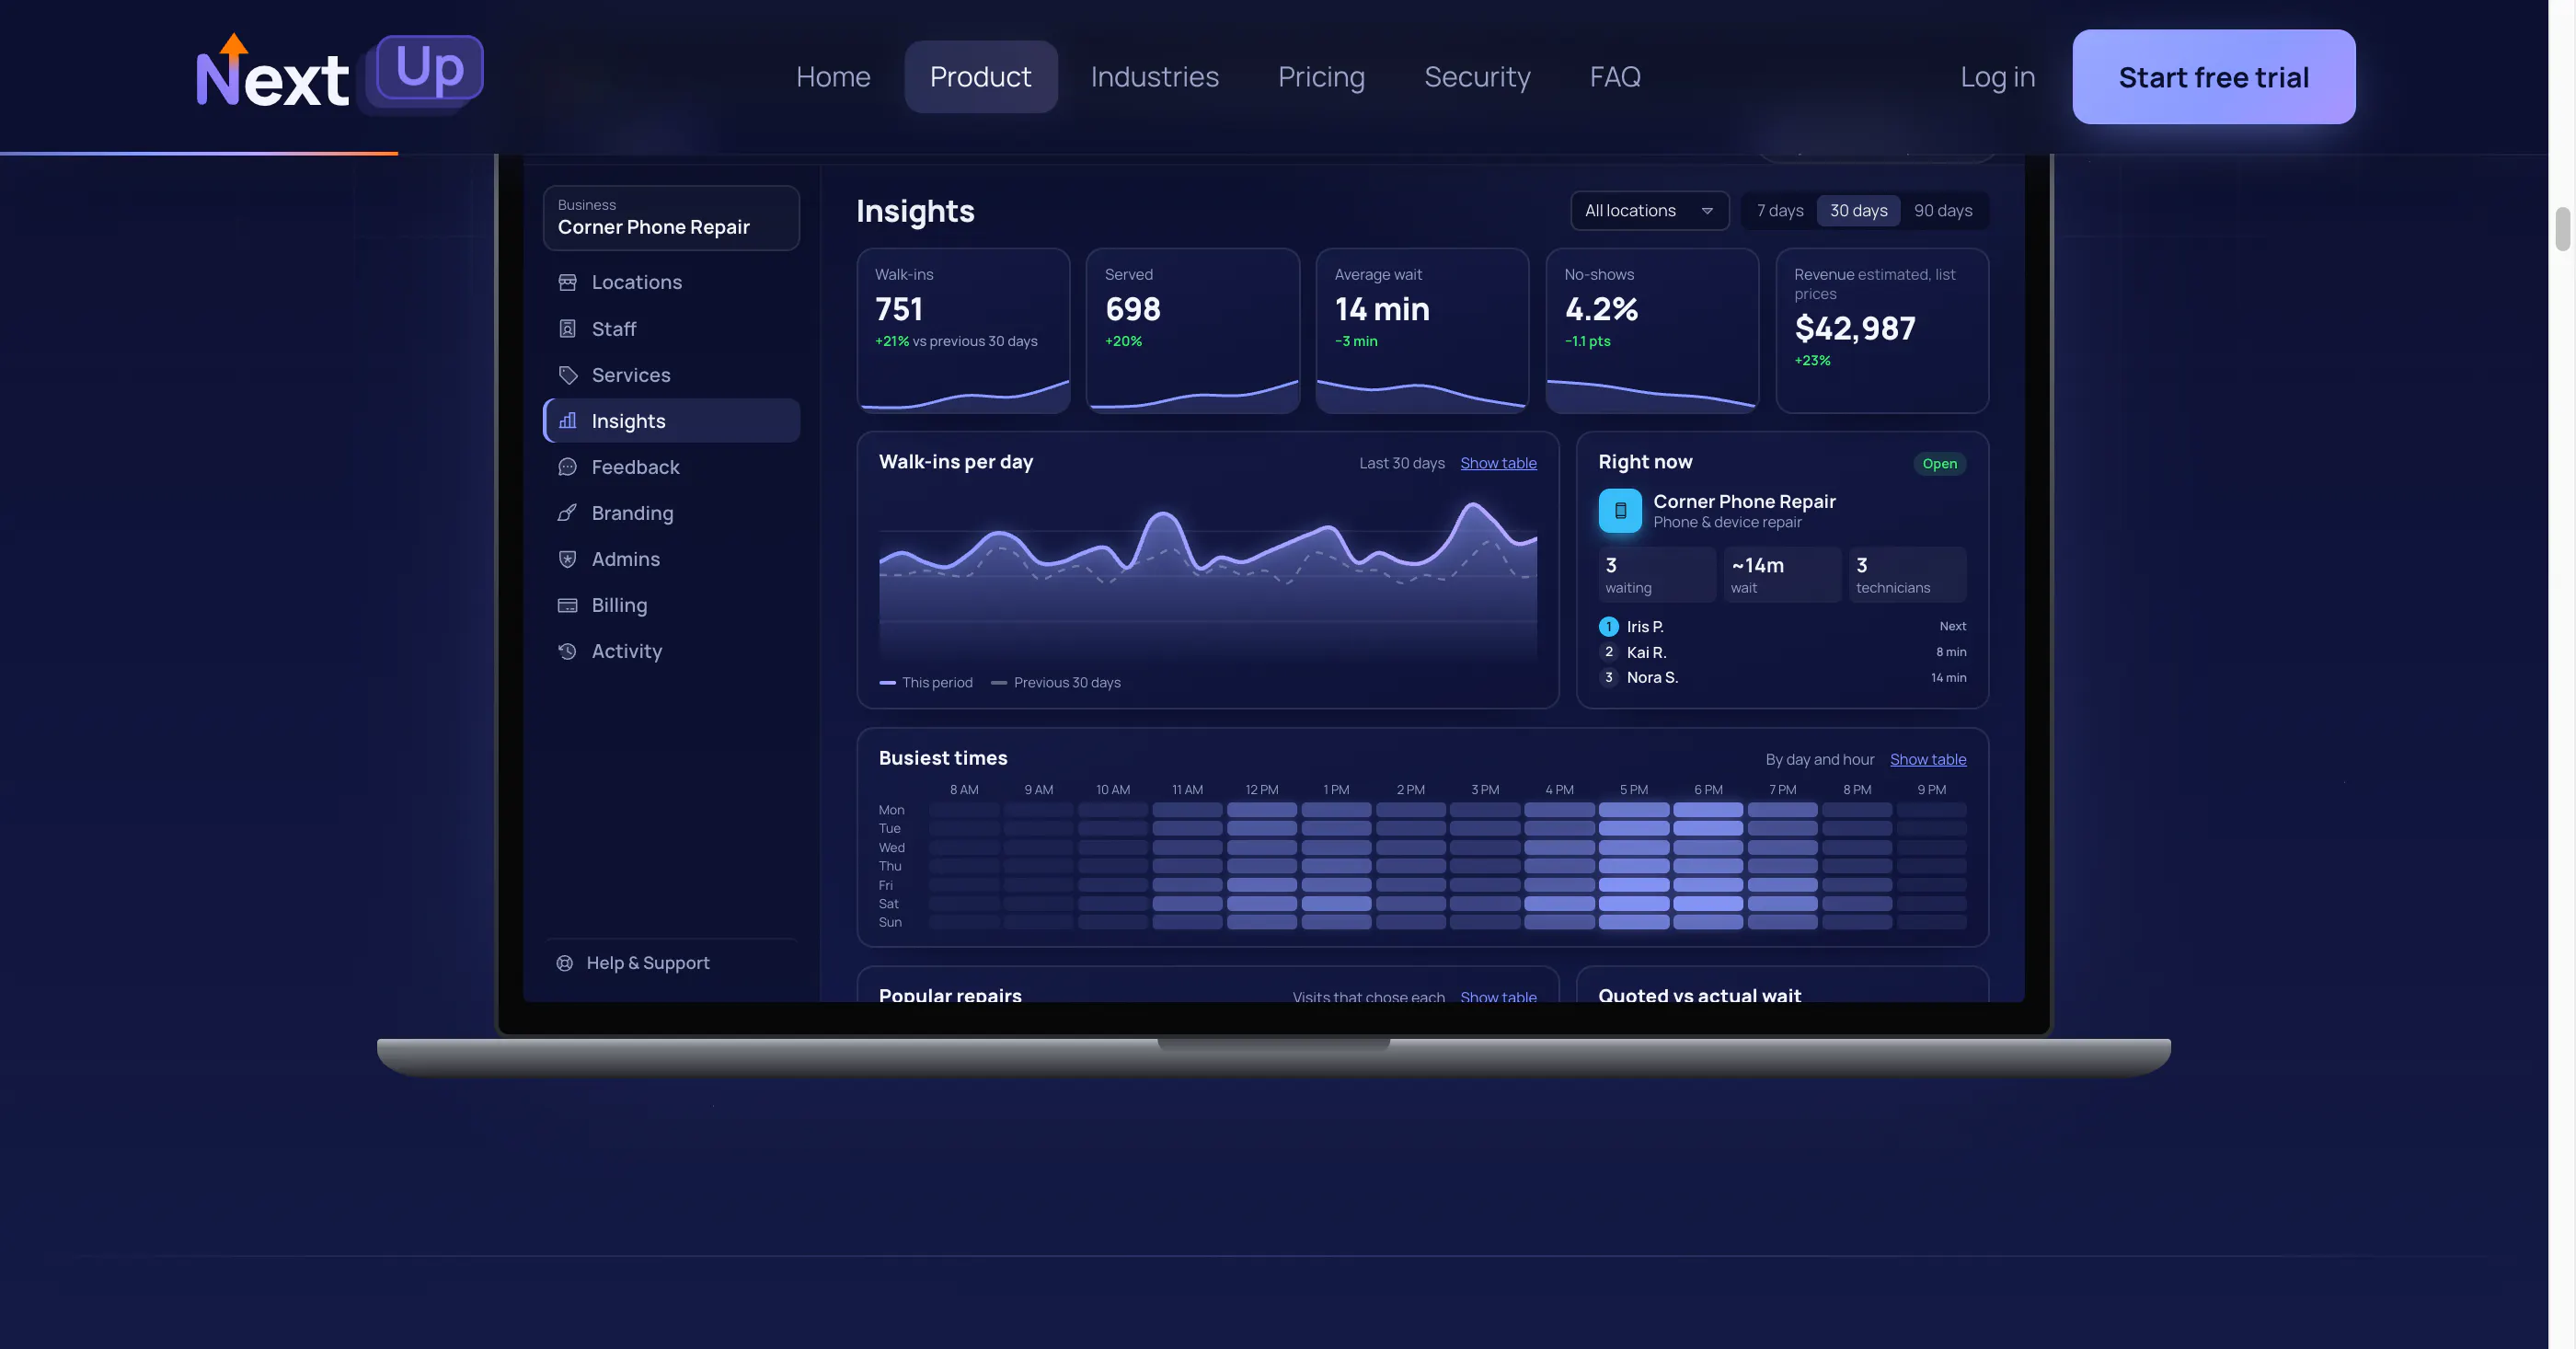Click the Help & Support lifebuoy icon

coord(565,963)
